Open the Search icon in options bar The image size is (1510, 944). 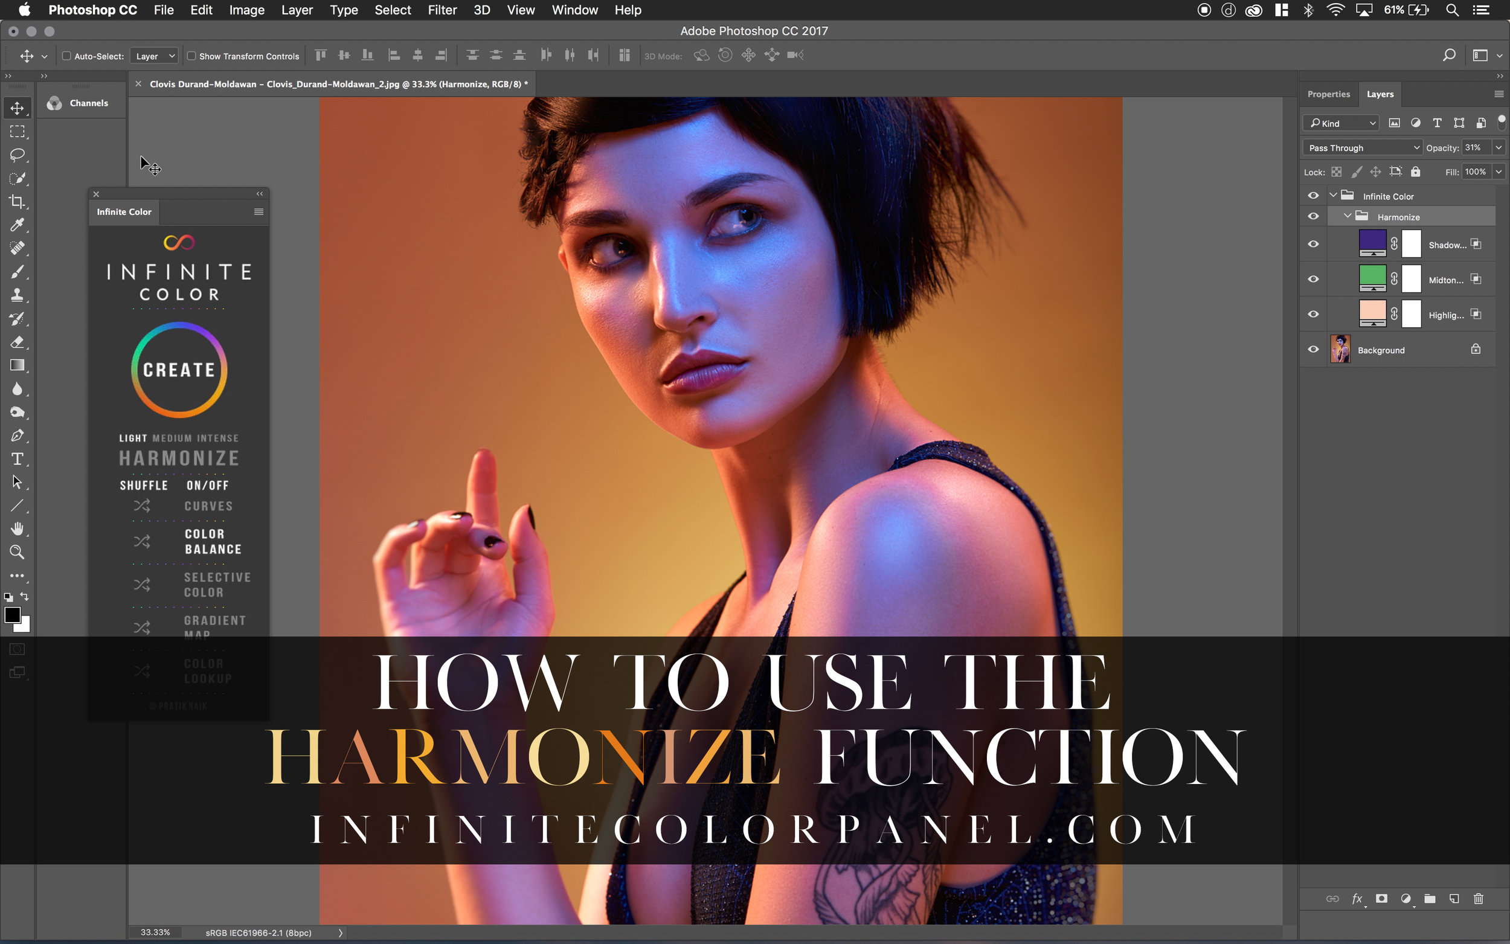click(1450, 56)
